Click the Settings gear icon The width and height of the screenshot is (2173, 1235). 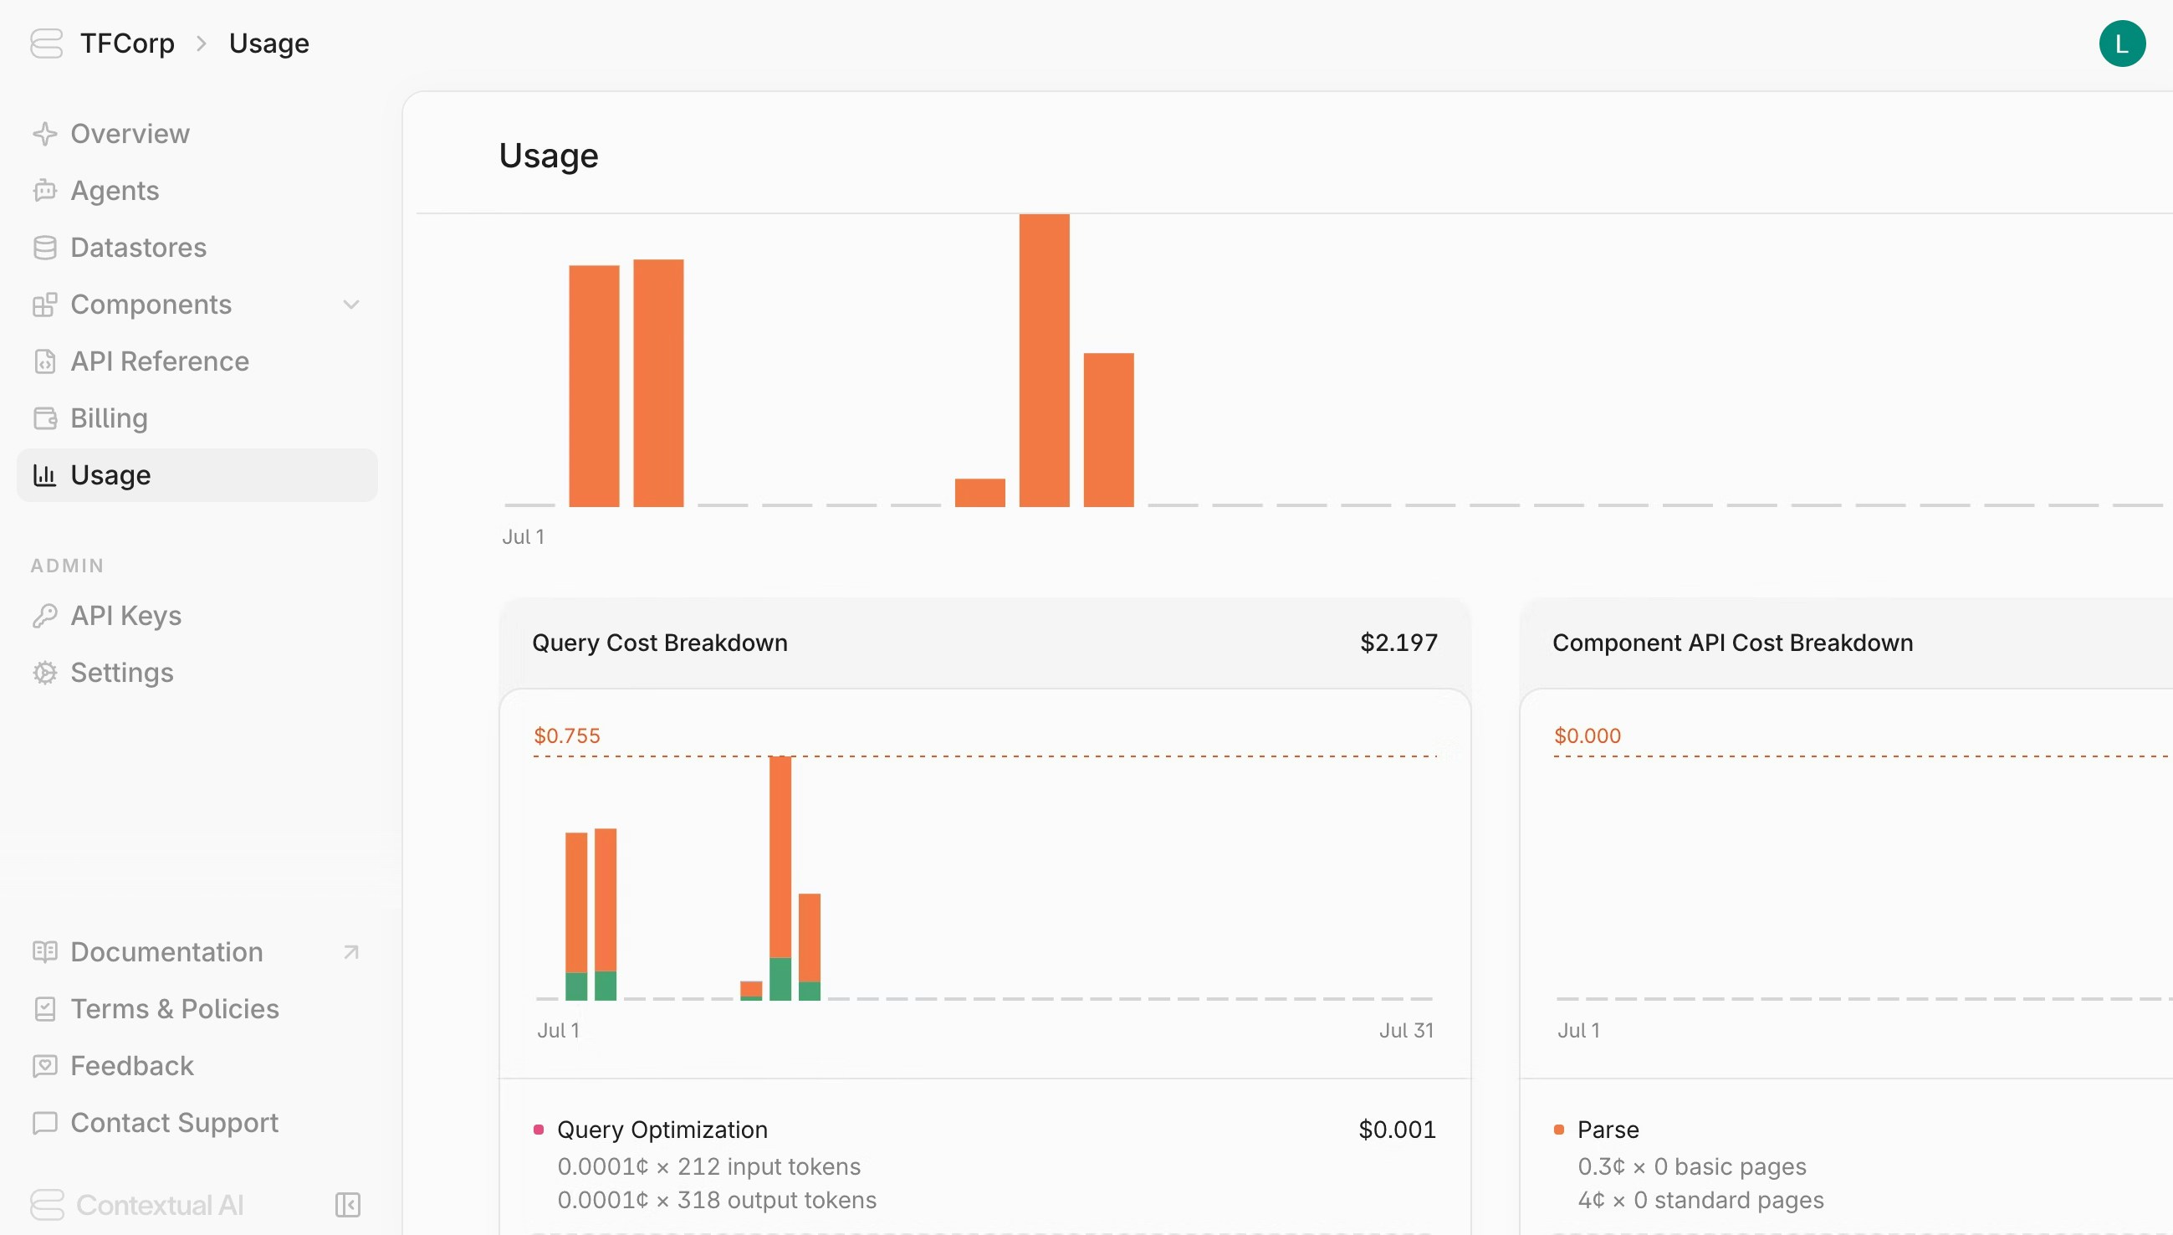click(x=45, y=673)
